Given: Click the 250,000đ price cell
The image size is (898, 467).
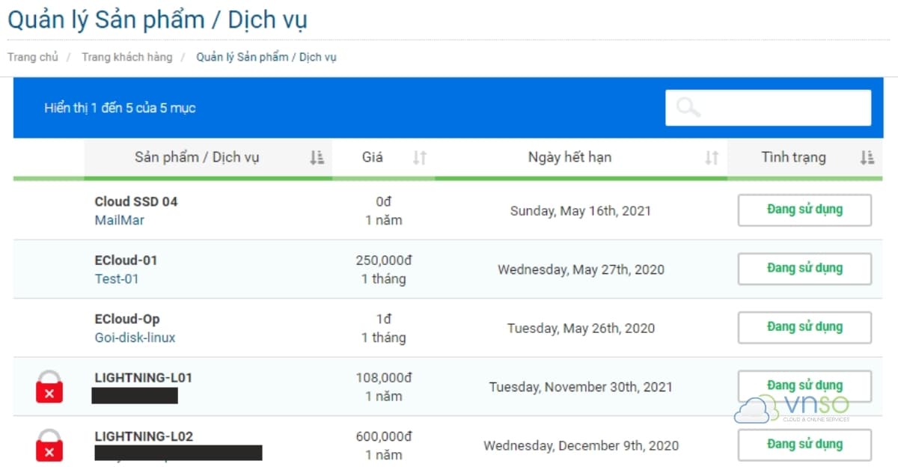Looking at the screenshot, I should point(384,260).
